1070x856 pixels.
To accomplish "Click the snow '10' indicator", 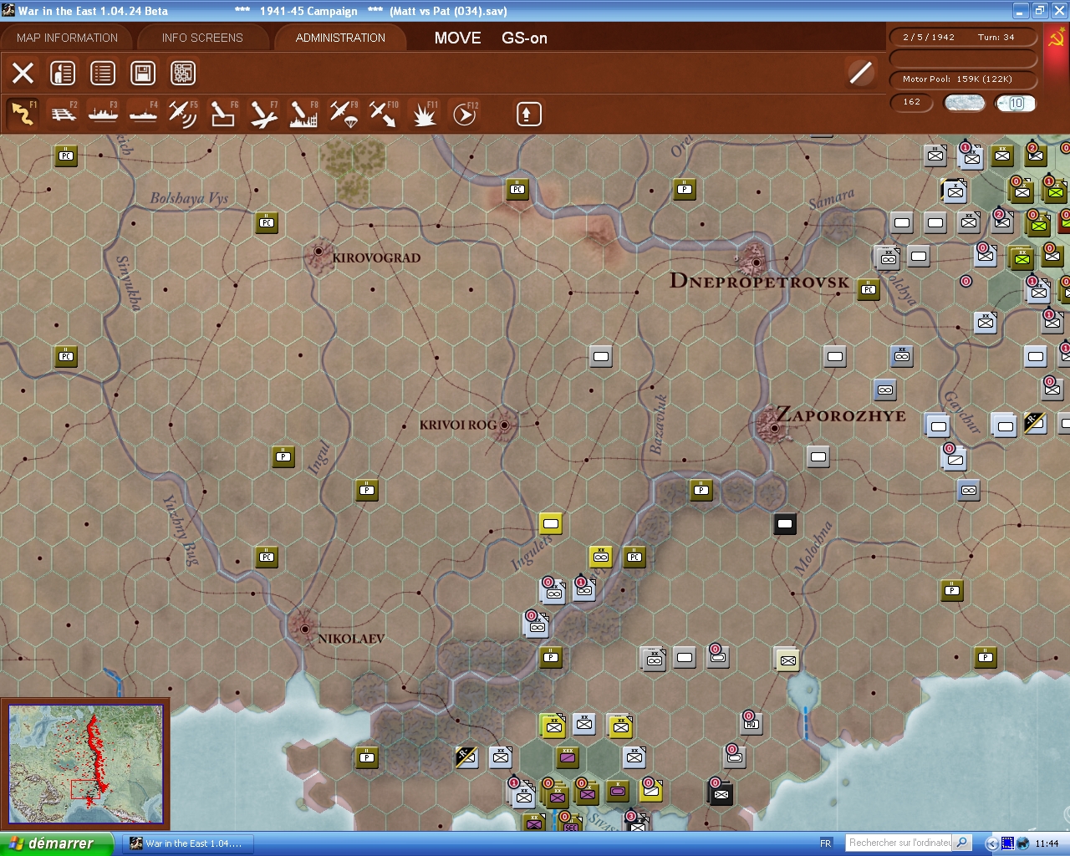I will click(x=1016, y=103).
